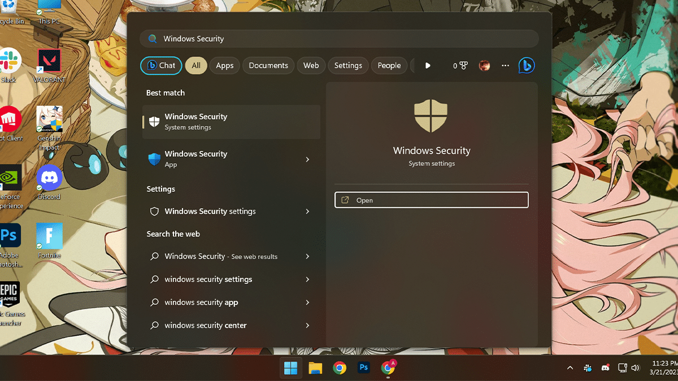Select Windows Security See web results
This screenshot has height=381, width=678.
223,256
